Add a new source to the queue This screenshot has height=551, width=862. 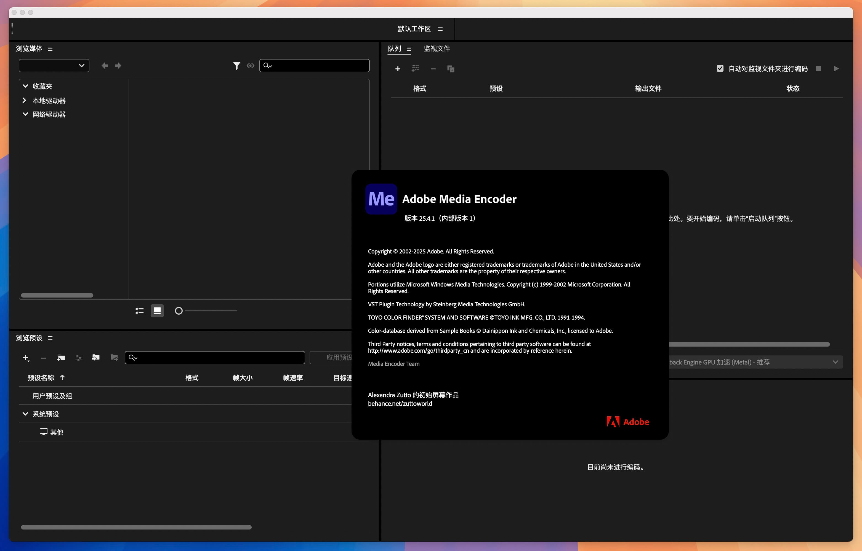tap(398, 69)
